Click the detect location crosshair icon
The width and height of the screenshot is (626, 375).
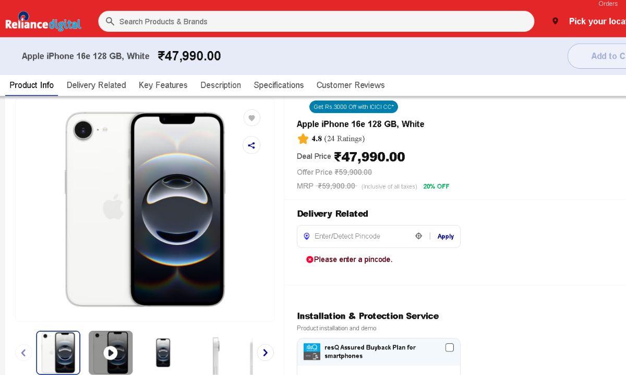pos(418,236)
